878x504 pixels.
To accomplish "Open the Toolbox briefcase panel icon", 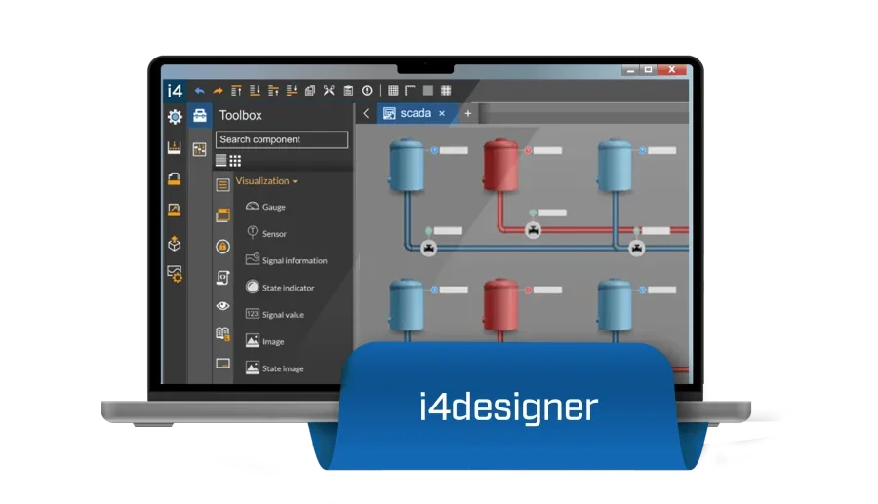I will point(200,115).
